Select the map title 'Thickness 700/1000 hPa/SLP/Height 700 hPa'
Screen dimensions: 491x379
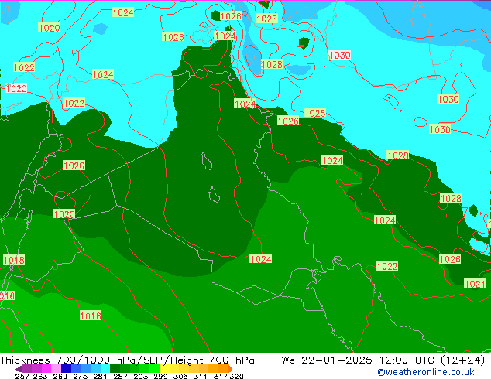tap(127, 360)
